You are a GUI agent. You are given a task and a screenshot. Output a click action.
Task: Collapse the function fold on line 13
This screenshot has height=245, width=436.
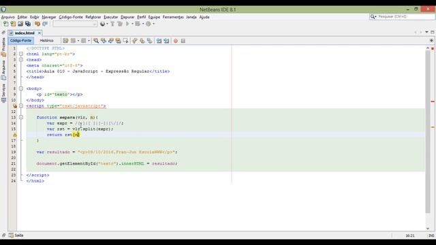21,118
